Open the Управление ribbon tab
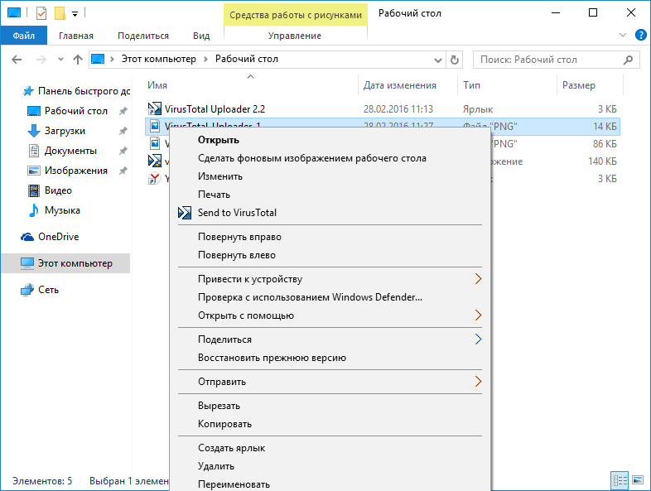The image size is (651, 491). point(295,36)
